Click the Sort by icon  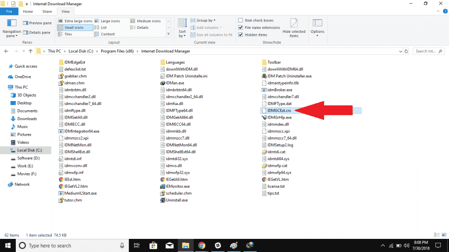pos(182,26)
